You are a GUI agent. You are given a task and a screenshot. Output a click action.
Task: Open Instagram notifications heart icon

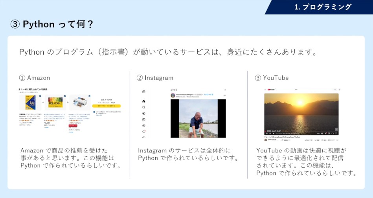pos(144,132)
